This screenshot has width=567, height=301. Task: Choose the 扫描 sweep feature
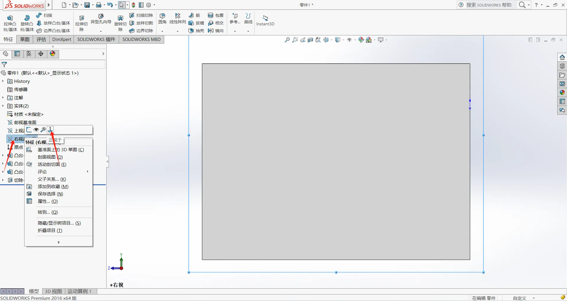pyautogui.click(x=44, y=15)
